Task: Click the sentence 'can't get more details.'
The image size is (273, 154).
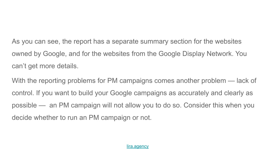Action: (x=45, y=66)
